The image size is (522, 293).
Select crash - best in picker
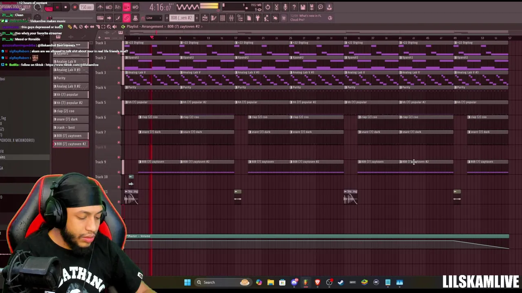coord(71,127)
